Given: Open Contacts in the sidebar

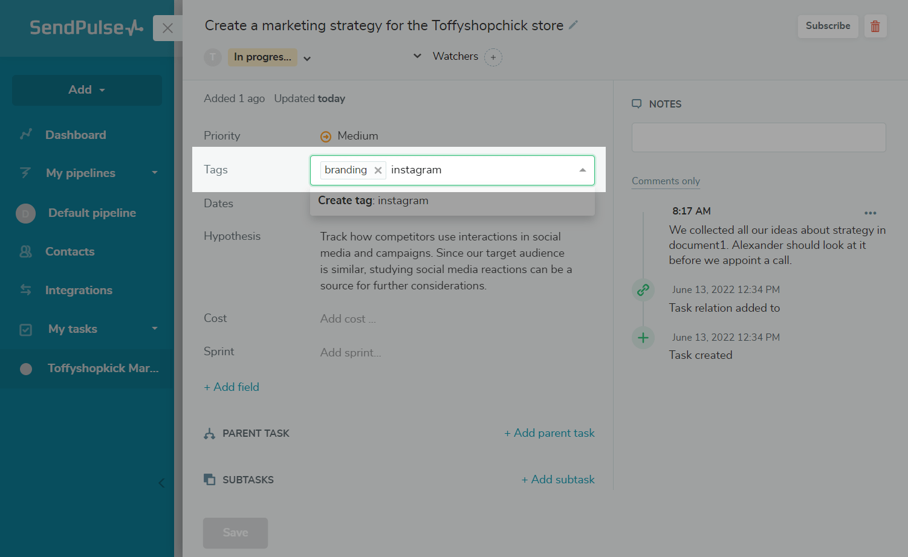Looking at the screenshot, I should (70, 251).
